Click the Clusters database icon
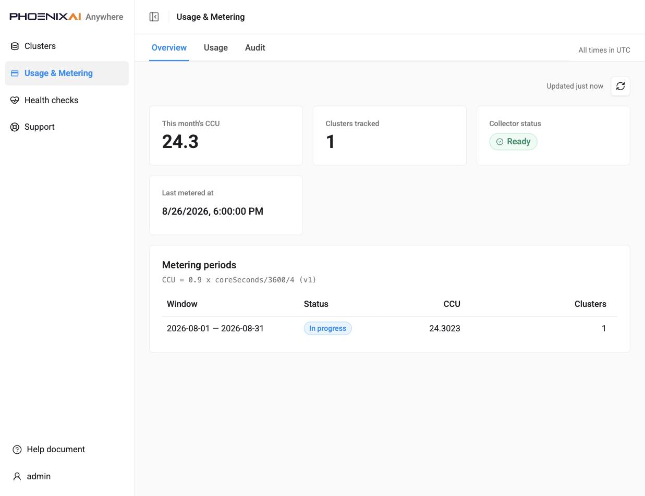This screenshot has height=496, width=645. pos(15,46)
